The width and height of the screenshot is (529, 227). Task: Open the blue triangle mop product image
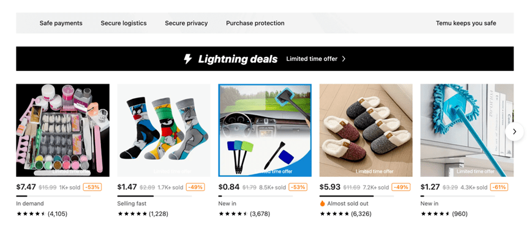click(x=467, y=130)
